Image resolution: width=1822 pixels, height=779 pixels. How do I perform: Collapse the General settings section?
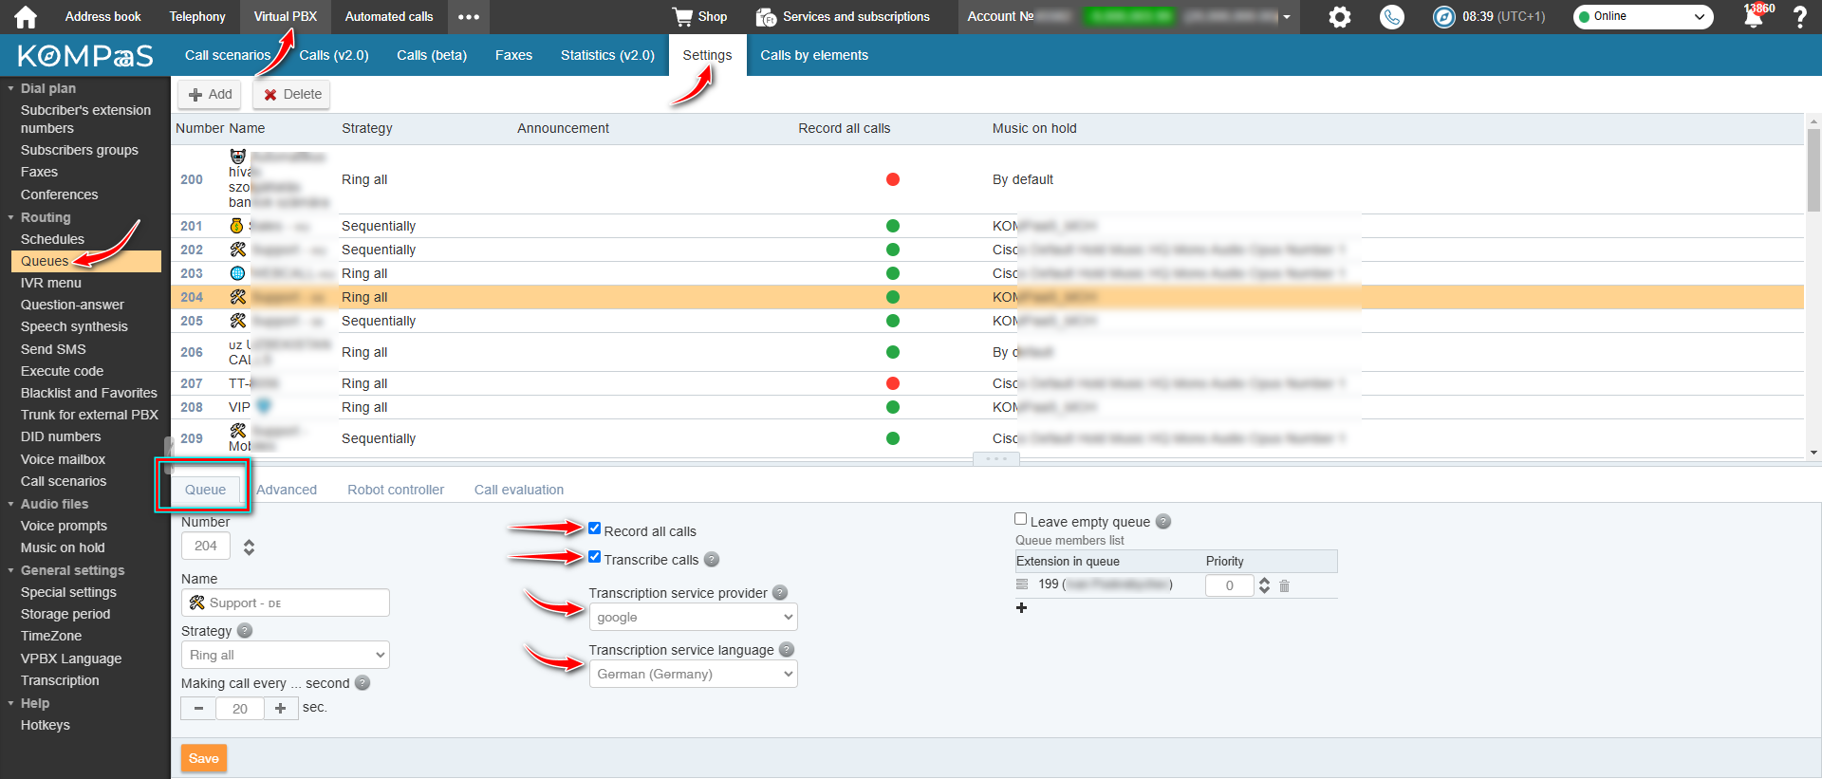[x=11, y=570]
